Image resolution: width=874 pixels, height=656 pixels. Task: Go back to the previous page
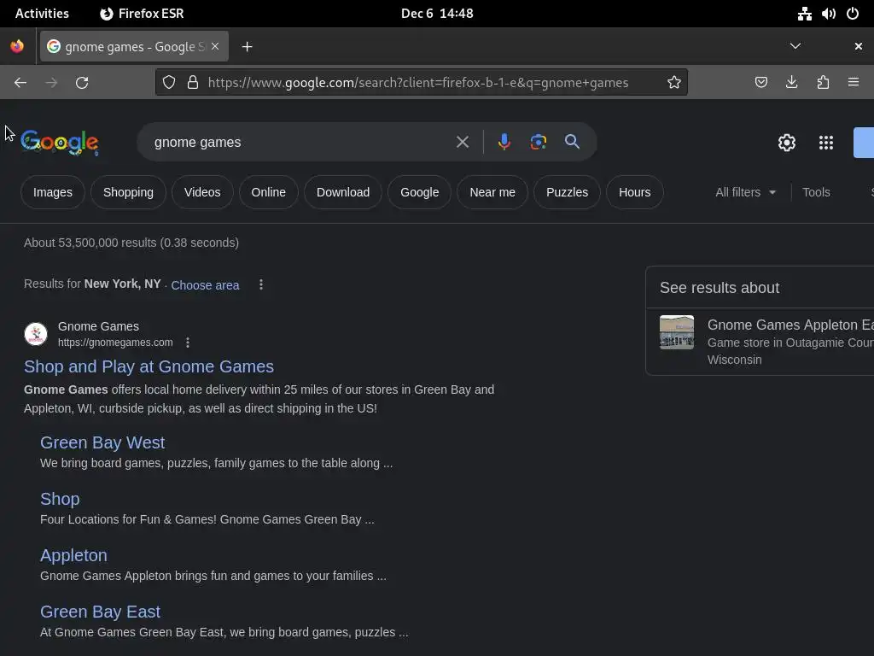tap(20, 83)
